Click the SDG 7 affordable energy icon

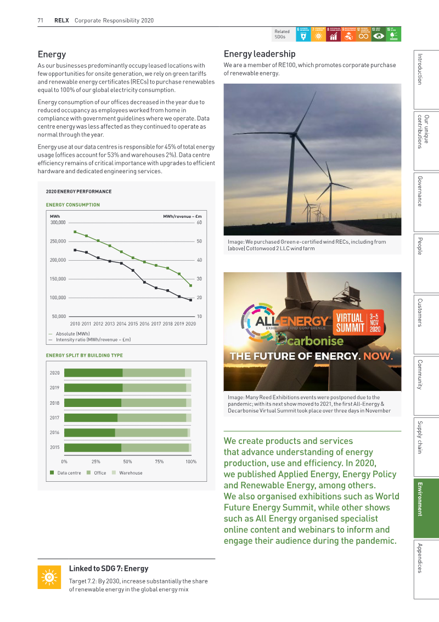point(318,34)
